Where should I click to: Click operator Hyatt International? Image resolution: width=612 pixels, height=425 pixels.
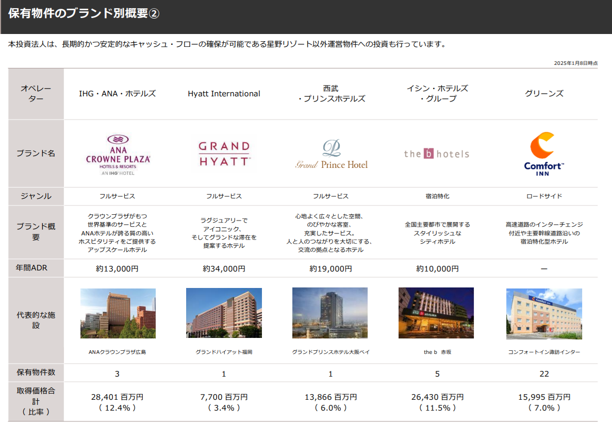click(x=224, y=94)
